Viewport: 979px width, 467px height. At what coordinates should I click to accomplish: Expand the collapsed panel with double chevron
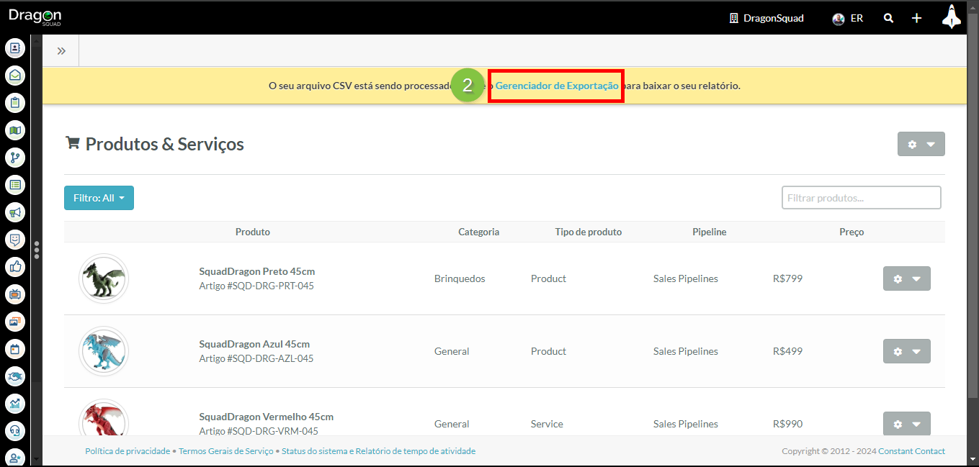click(x=61, y=50)
